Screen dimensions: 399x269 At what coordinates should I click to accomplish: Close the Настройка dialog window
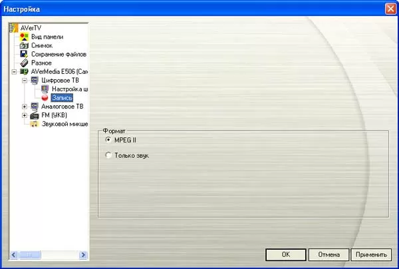coord(389,9)
